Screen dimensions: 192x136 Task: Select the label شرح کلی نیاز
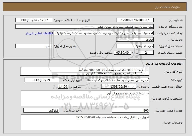pyautogui.click(x=173, y=72)
